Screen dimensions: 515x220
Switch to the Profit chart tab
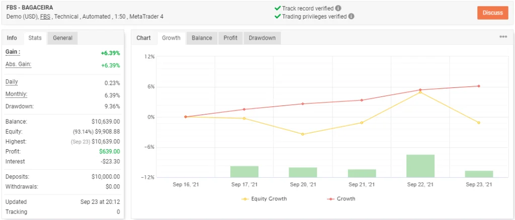point(230,38)
